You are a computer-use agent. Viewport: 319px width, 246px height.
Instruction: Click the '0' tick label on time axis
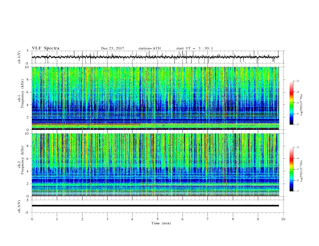point(32,219)
